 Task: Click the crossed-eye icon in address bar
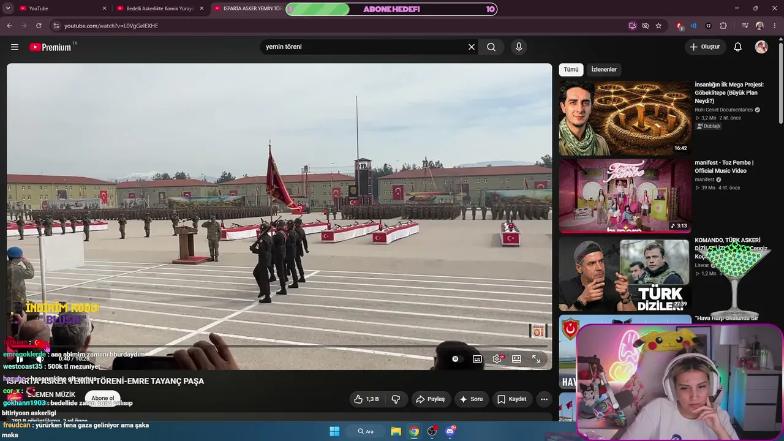[x=646, y=26]
